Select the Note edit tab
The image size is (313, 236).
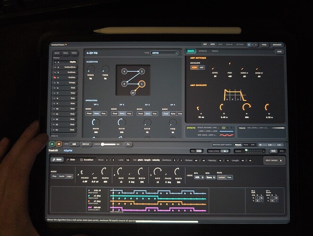57,160
